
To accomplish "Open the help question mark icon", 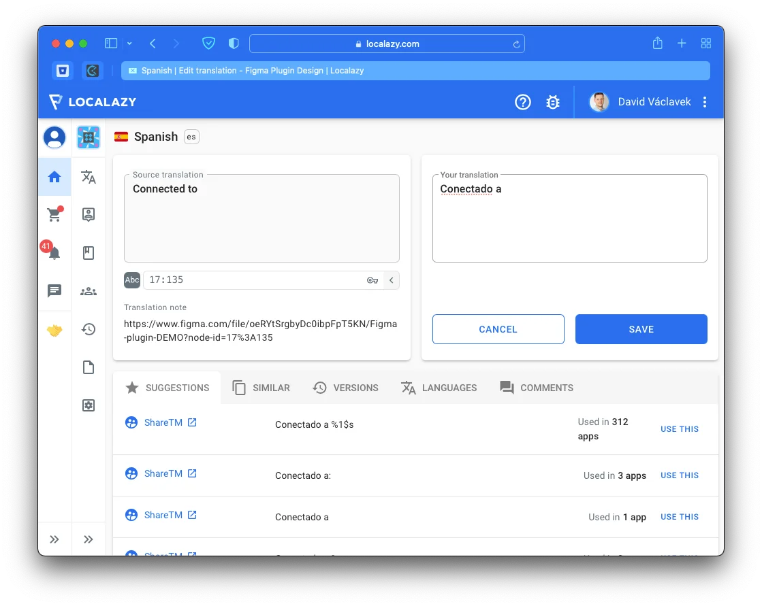I will click(522, 102).
